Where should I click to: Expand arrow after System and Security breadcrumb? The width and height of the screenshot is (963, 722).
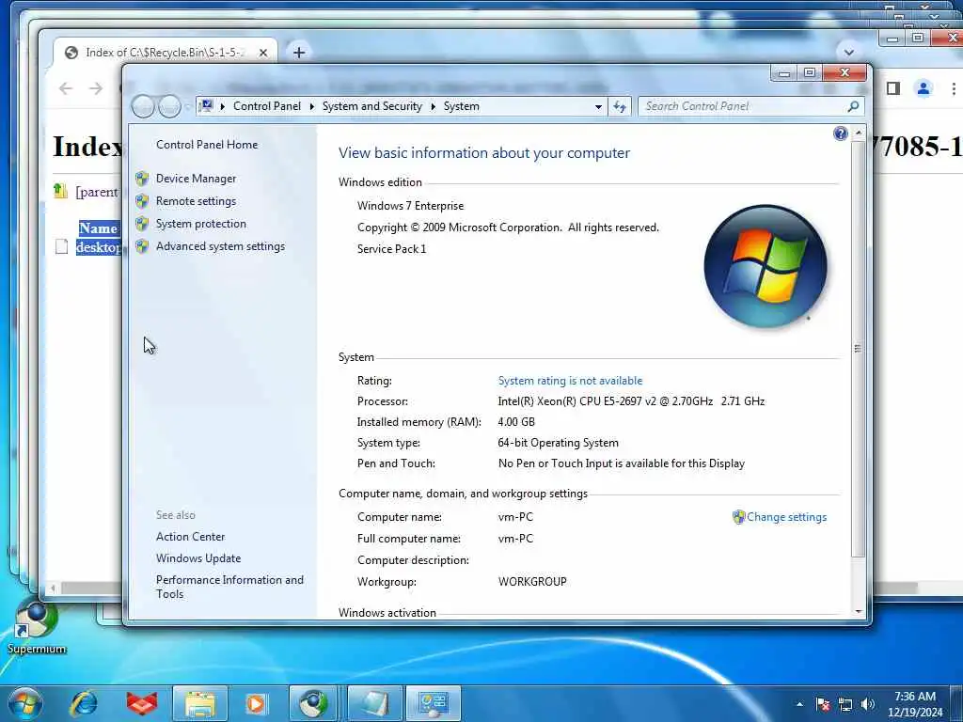[433, 107]
